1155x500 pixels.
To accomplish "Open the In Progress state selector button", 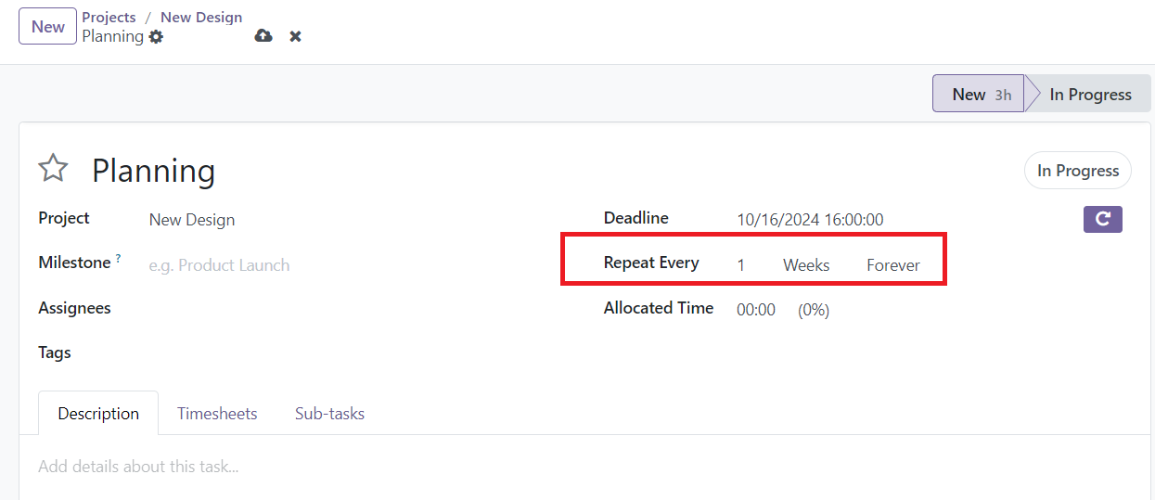I will point(1078,171).
